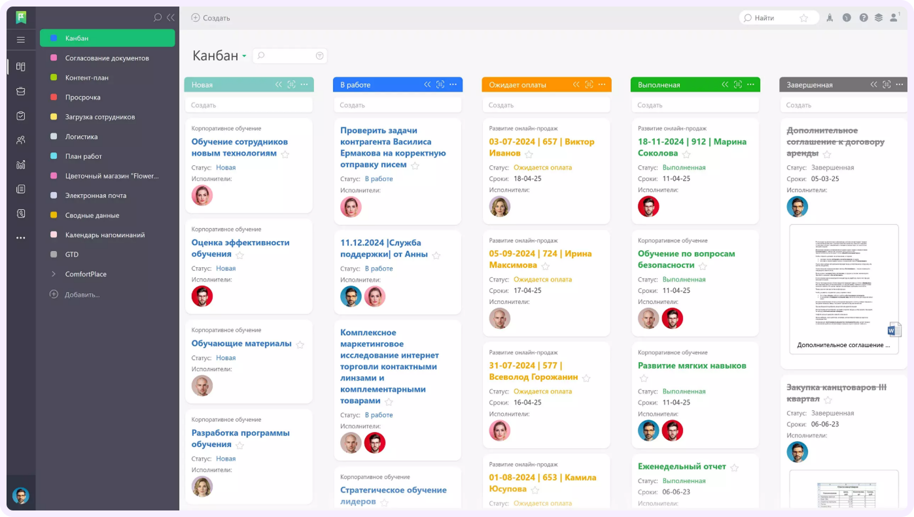The height and width of the screenshot is (517, 914).
Task: Open the Канбан title dropdown arrow
Action: tap(244, 56)
